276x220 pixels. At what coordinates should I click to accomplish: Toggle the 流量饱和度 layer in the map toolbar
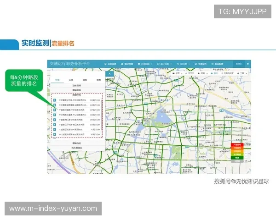(227, 73)
